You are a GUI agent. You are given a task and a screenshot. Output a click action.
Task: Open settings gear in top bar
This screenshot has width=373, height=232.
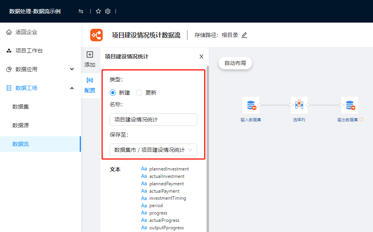click(x=108, y=11)
